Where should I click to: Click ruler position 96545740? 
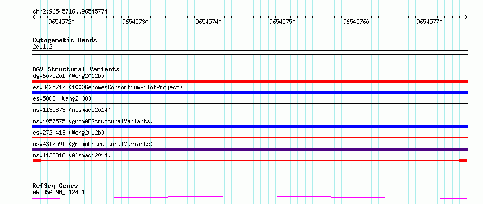(x=209, y=22)
